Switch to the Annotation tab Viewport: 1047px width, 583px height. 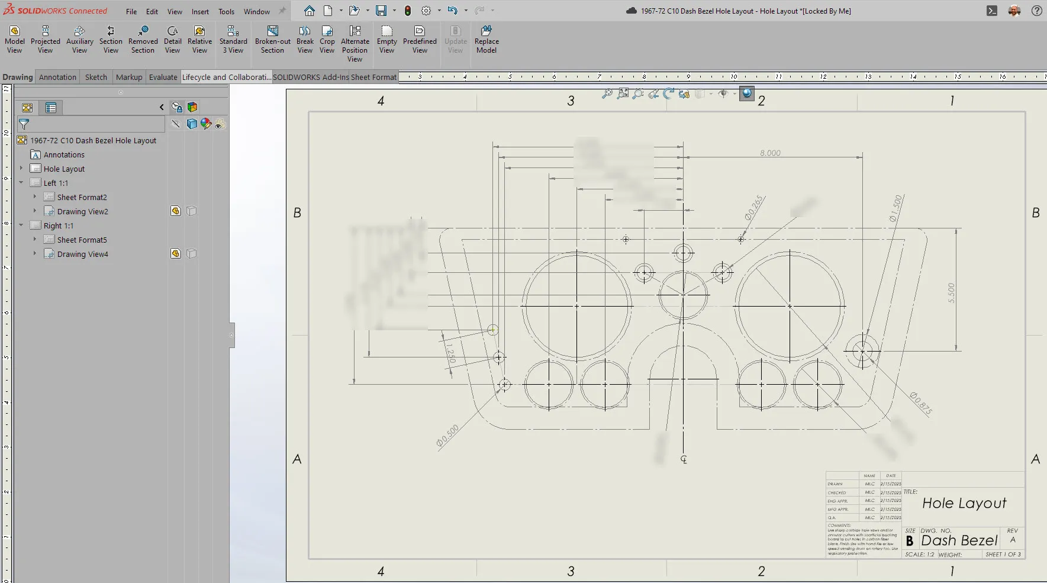[x=57, y=77]
